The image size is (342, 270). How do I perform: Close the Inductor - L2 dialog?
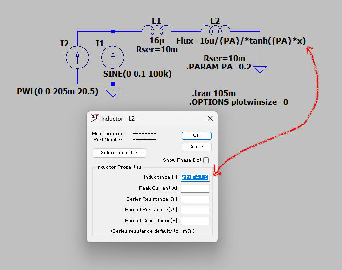(210, 119)
